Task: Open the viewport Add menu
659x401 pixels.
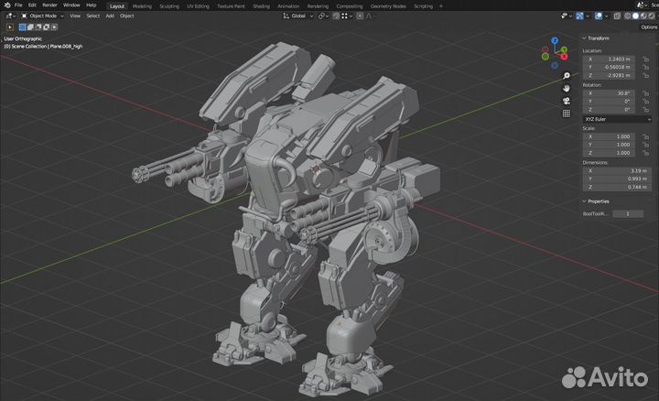Action: click(x=110, y=16)
